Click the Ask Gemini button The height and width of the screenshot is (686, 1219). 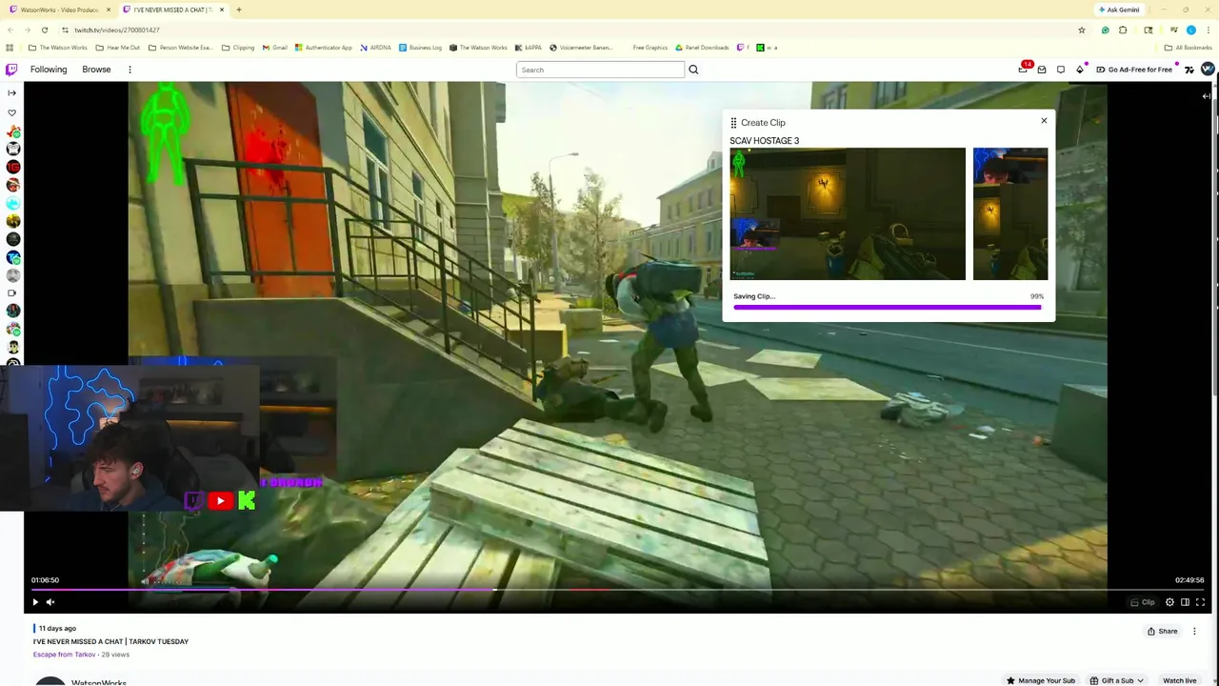click(1118, 10)
